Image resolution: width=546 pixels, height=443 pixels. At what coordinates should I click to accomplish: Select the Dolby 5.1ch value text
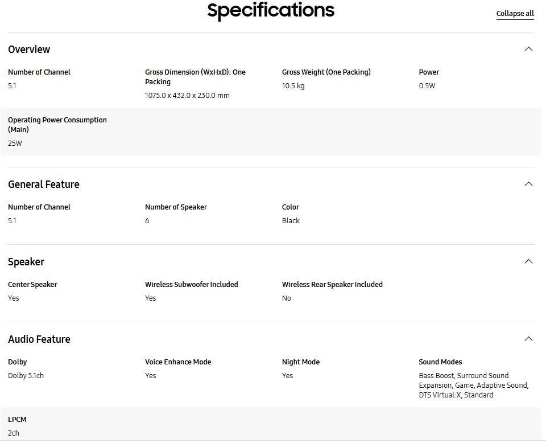[26, 376]
